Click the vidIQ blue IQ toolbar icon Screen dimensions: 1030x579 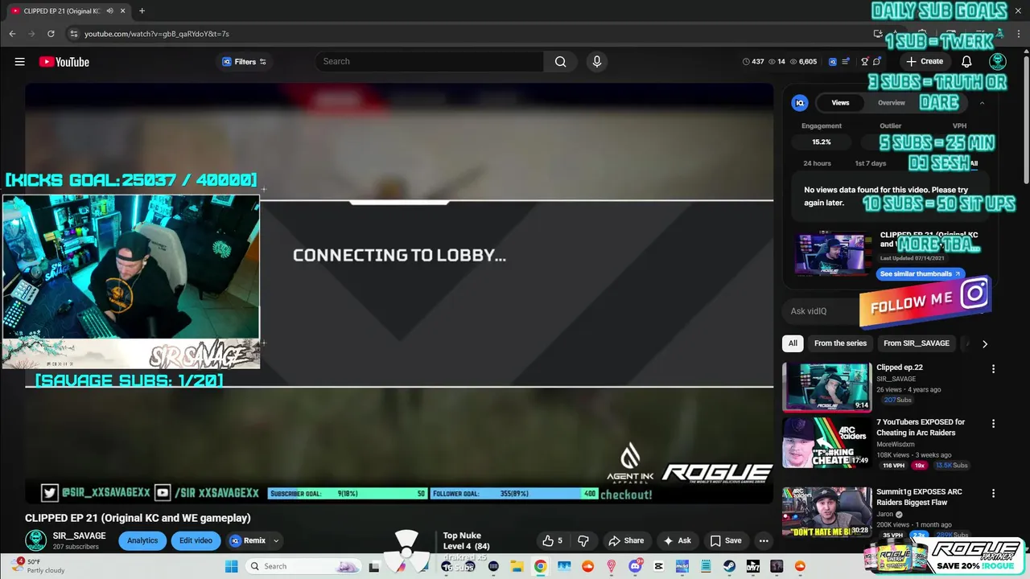pyautogui.click(x=833, y=62)
